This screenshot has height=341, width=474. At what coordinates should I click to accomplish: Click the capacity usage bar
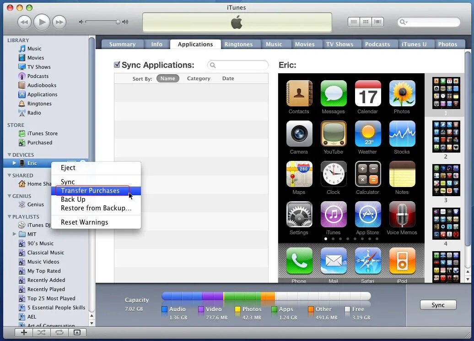pos(266,296)
